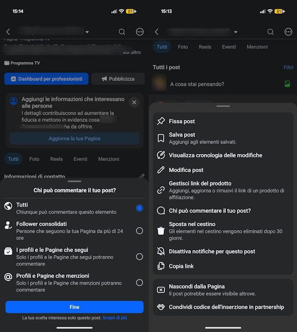Choose Copia link
The width and height of the screenshot is (297, 332).
click(x=223, y=266)
